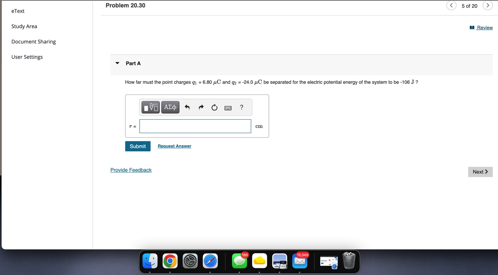This screenshot has height=275, width=498.
Task: Go to the previous problem using left chevron
Action: click(451, 5)
